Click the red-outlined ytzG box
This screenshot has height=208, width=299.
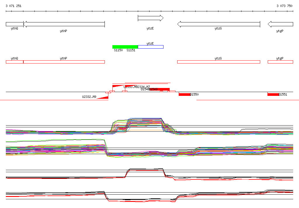click(x=219, y=62)
